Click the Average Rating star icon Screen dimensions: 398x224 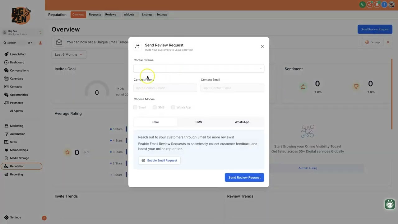click(x=67, y=152)
